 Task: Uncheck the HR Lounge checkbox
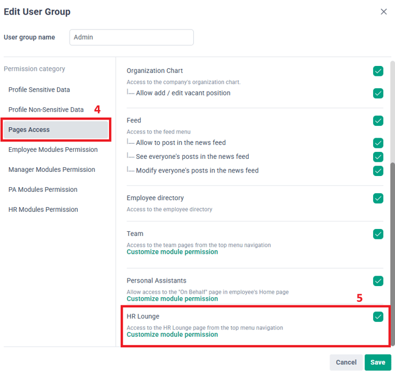click(378, 317)
